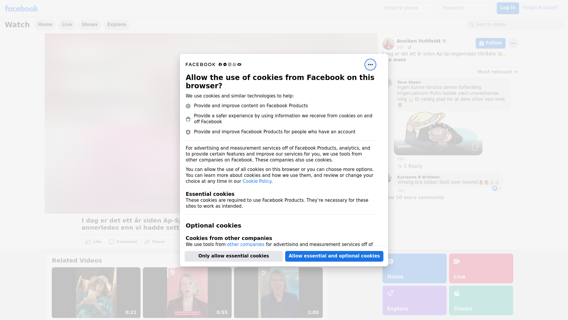568x320 pixels.
Task: Share the video
Action: 154,242
